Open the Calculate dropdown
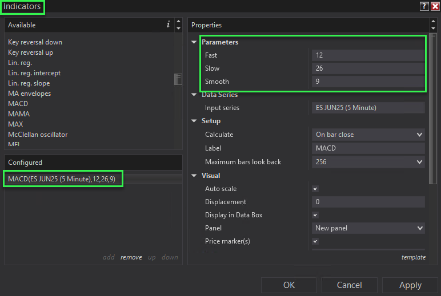The width and height of the screenshot is (441, 296). click(x=368, y=135)
